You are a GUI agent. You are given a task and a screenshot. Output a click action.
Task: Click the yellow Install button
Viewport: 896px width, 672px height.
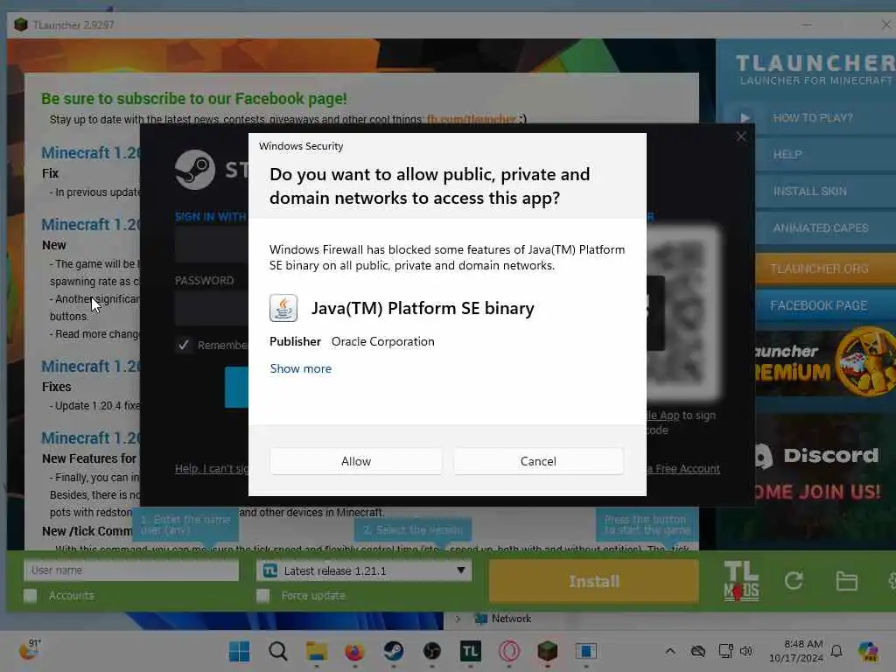click(x=594, y=581)
